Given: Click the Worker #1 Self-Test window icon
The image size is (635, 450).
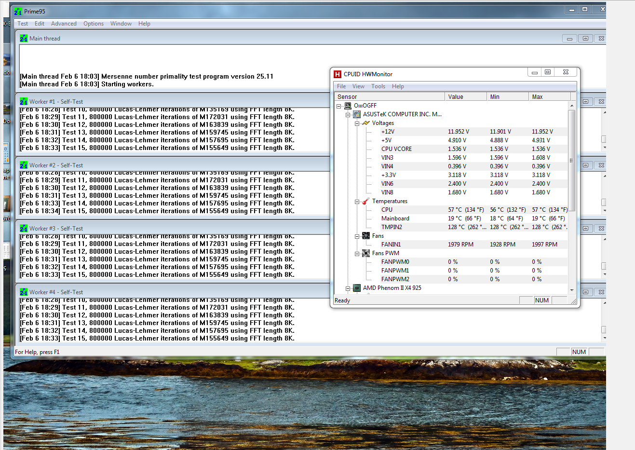Looking at the screenshot, I should pyautogui.click(x=24, y=101).
